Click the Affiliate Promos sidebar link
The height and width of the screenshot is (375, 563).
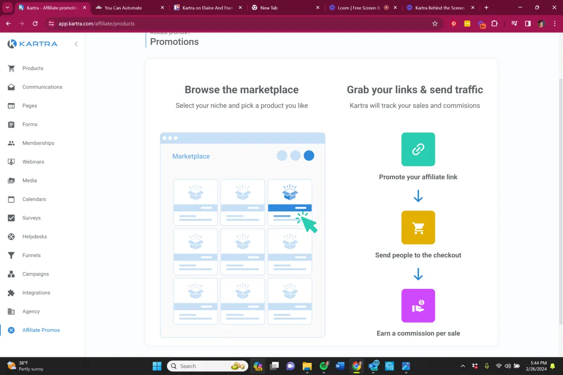(41, 330)
